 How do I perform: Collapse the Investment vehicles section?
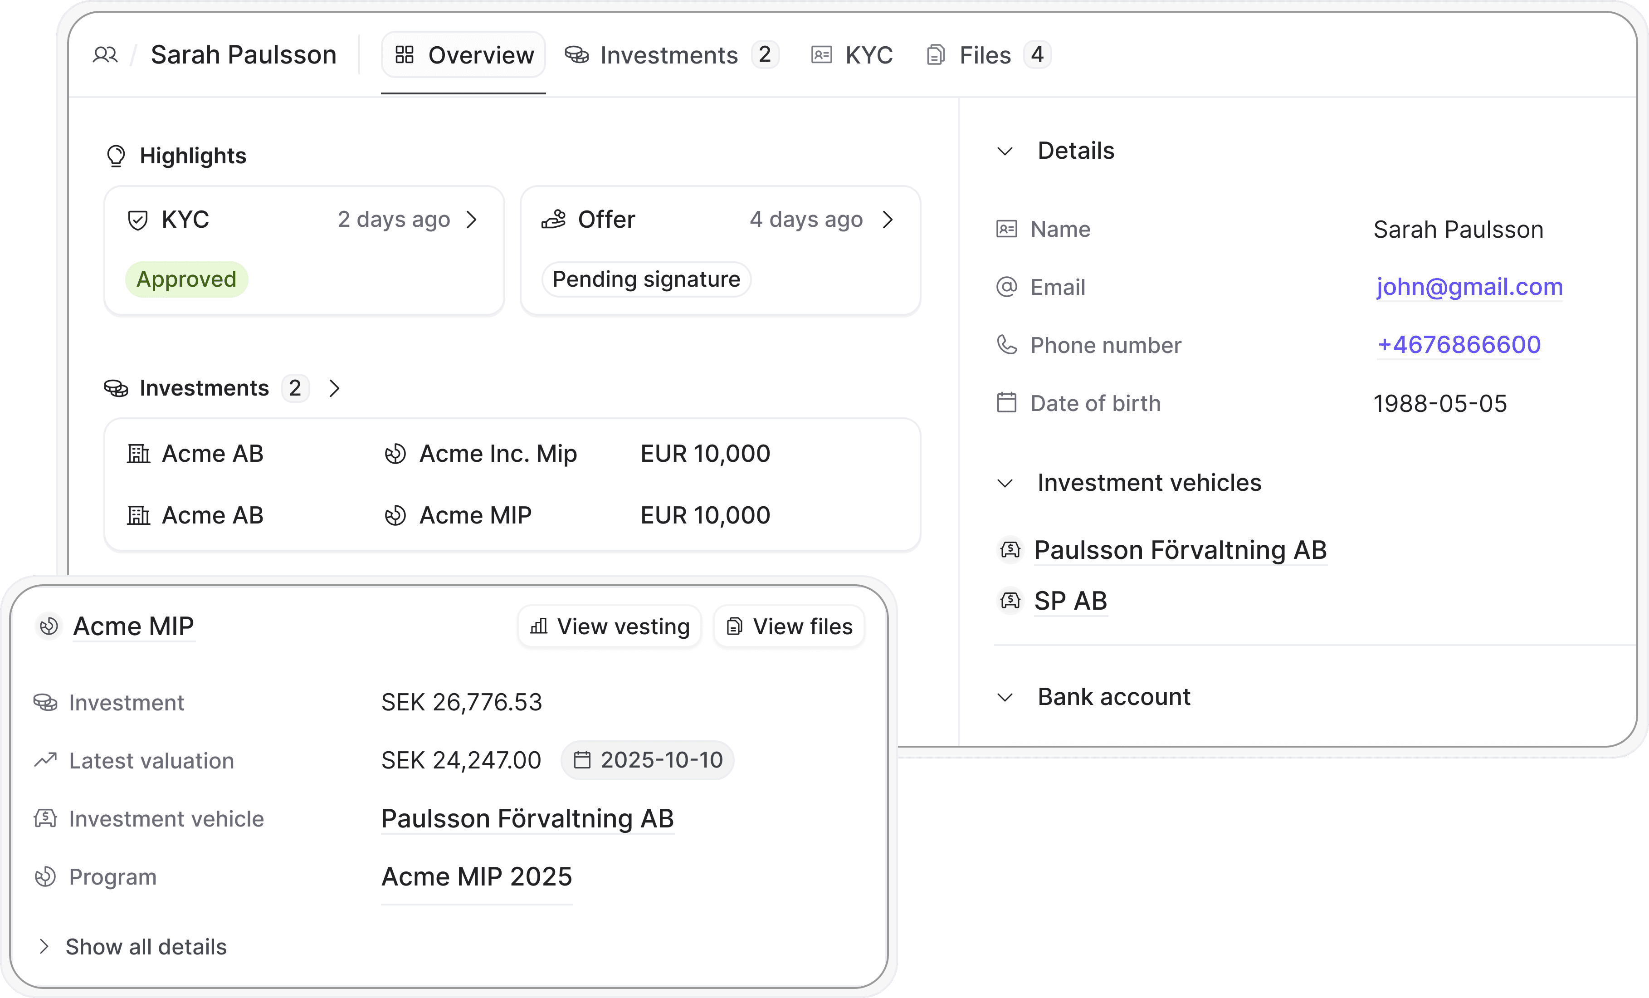[x=1005, y=483]
